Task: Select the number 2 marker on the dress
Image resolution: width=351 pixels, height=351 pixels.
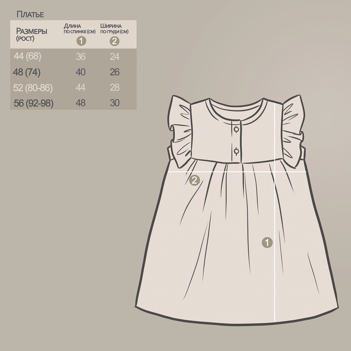Action: [x=194, y=180]
